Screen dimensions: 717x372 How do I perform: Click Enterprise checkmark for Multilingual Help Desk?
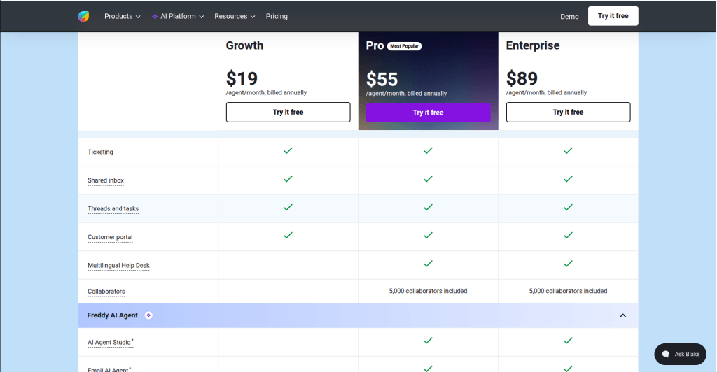pos(568,264)
